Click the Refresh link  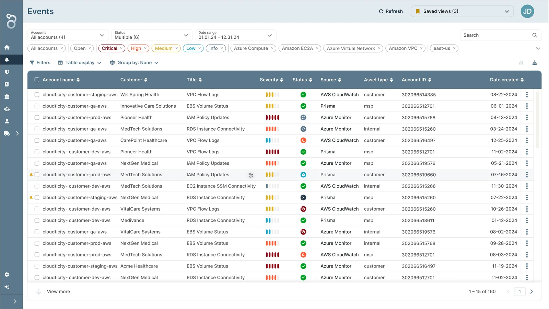pos(394,11)
